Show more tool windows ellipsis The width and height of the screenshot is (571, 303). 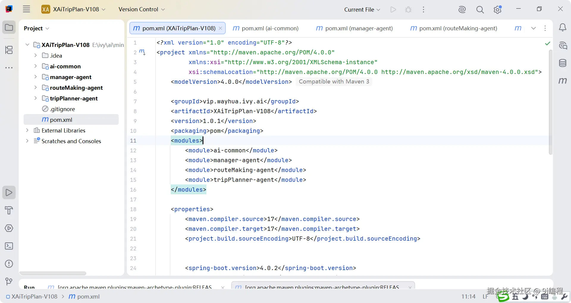tap(9, 68)
